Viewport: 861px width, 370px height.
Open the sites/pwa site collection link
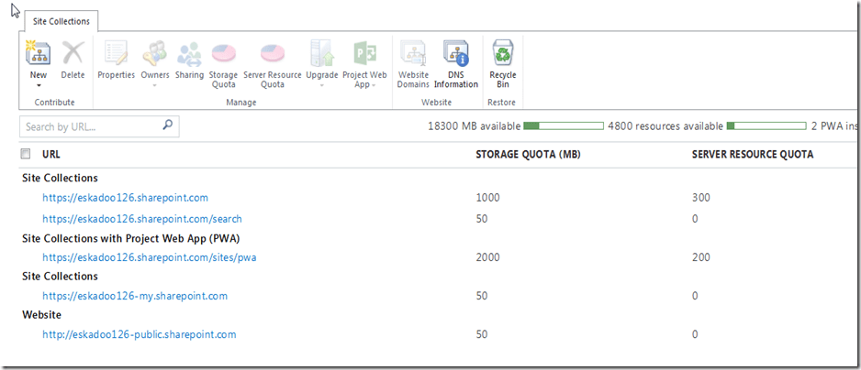[149, 257]
